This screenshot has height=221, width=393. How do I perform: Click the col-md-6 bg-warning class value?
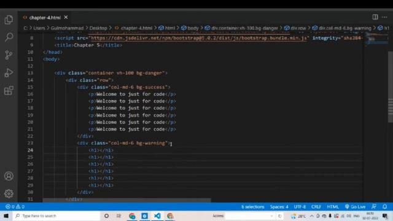138,143
